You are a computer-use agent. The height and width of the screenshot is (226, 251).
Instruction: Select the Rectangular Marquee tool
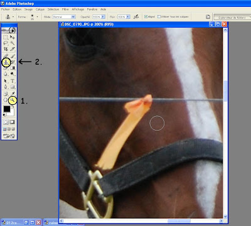tap(6, 38)
